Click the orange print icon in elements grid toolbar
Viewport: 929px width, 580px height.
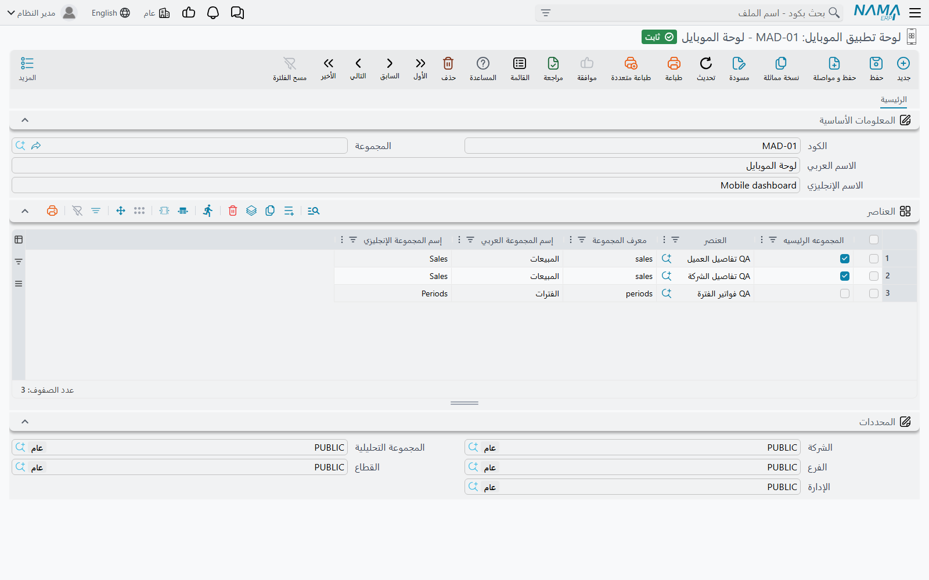[x=52, y=211]
